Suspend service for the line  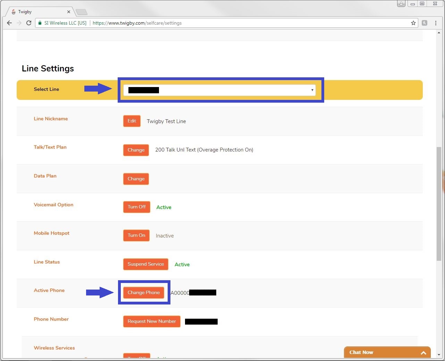click(145, 264)
